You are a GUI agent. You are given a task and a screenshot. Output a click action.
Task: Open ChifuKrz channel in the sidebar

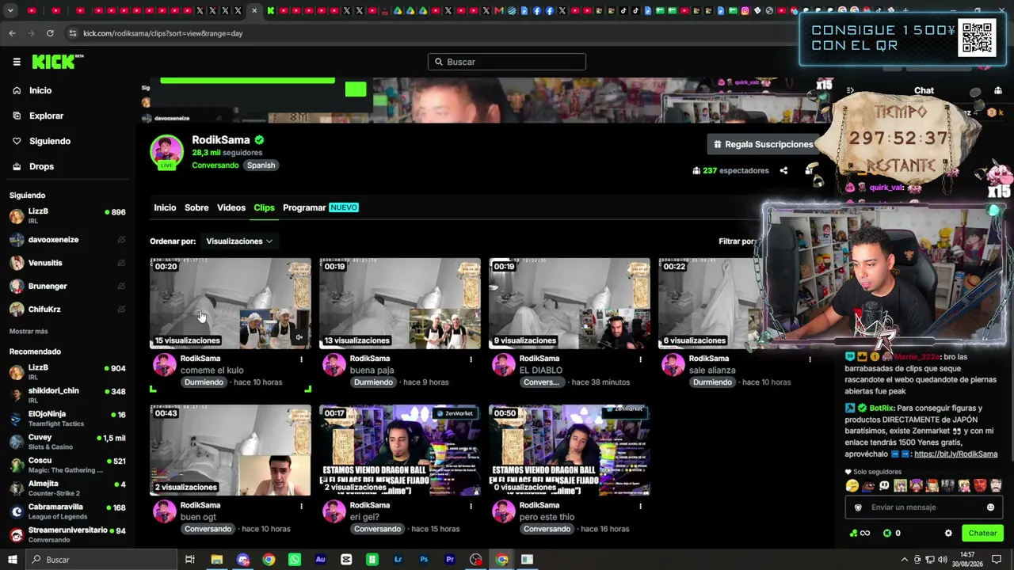click(x=67, y=310)
